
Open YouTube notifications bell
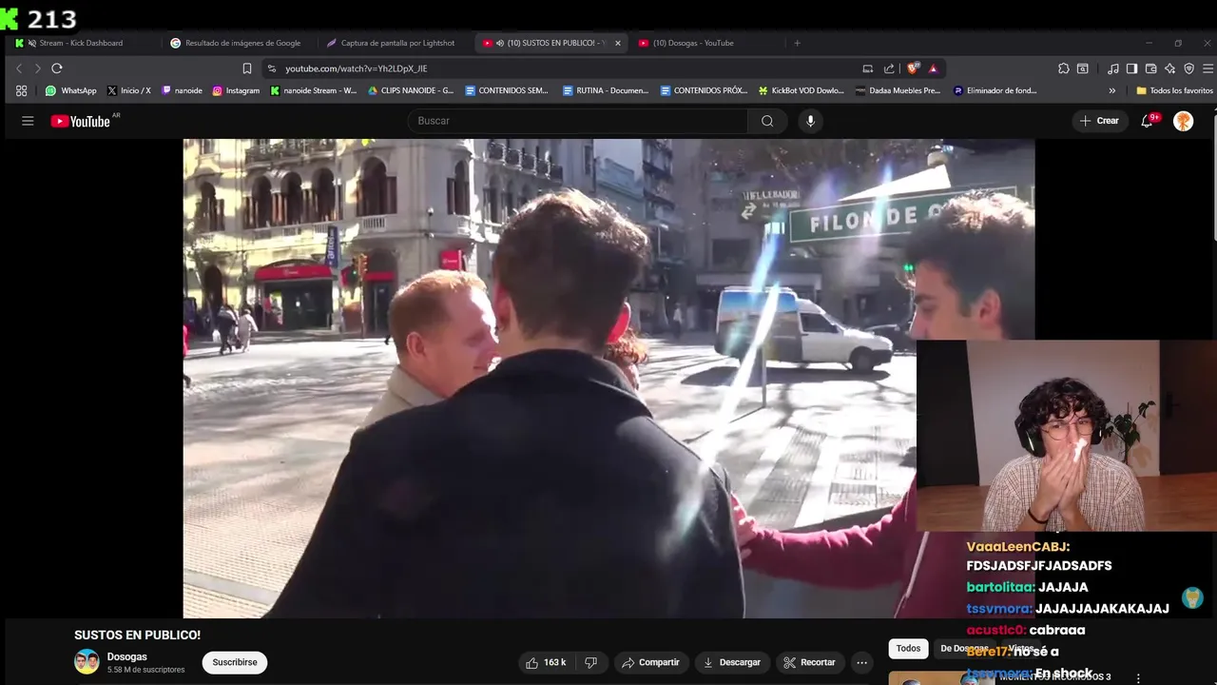[1148, 121]
